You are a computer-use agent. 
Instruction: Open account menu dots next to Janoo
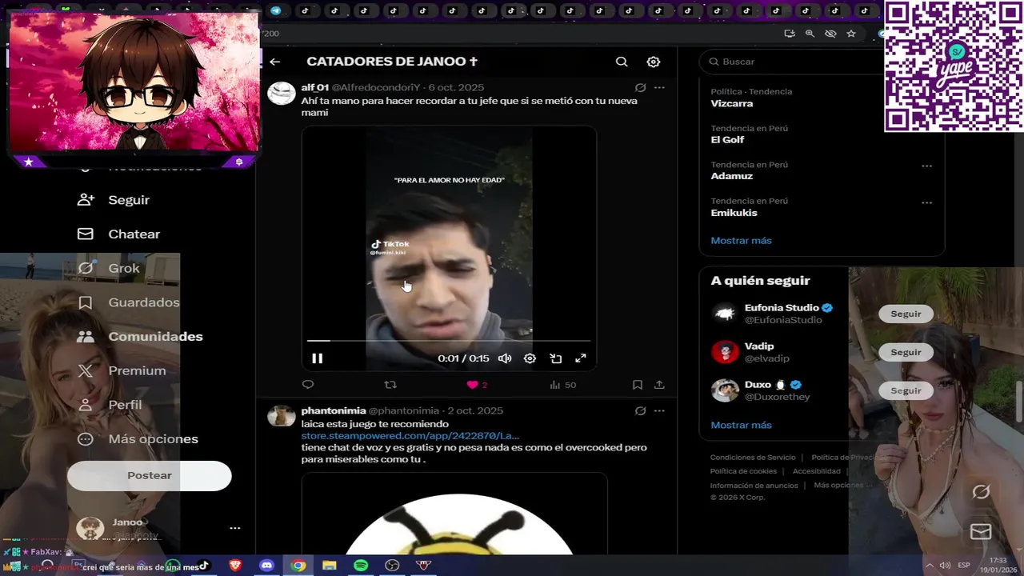coord(235,528)
